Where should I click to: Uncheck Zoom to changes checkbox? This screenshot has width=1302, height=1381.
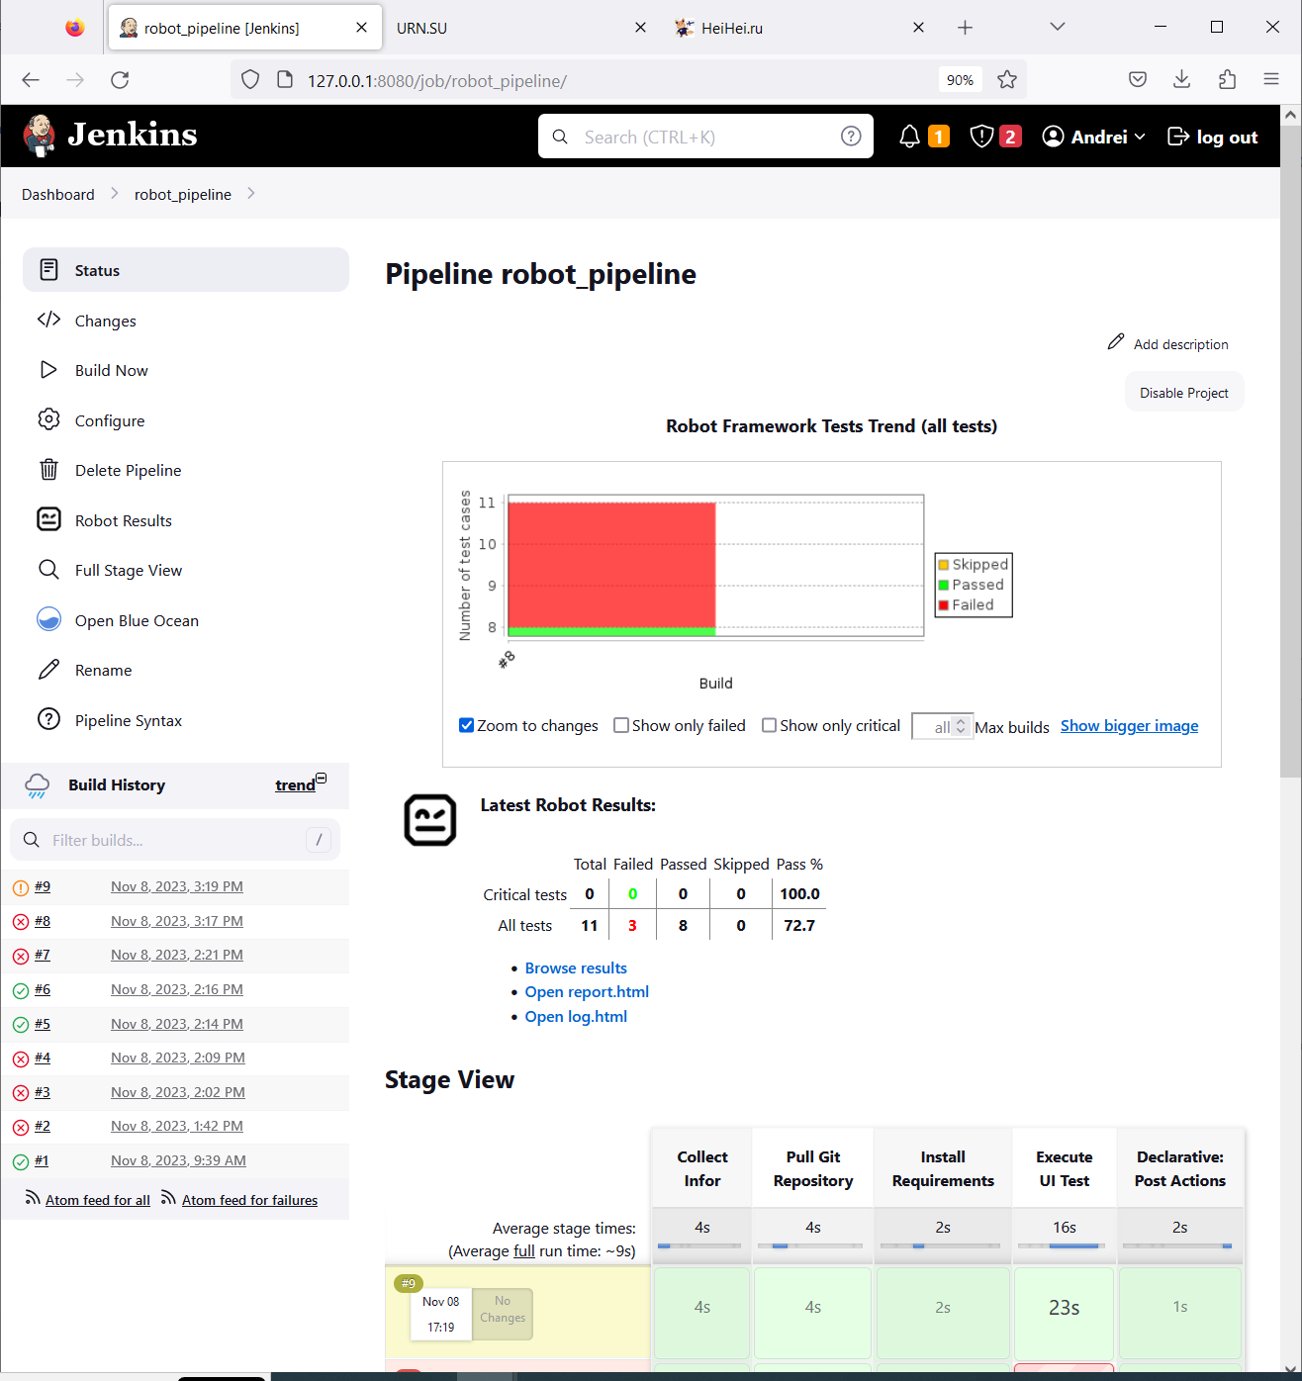(466, 725)
